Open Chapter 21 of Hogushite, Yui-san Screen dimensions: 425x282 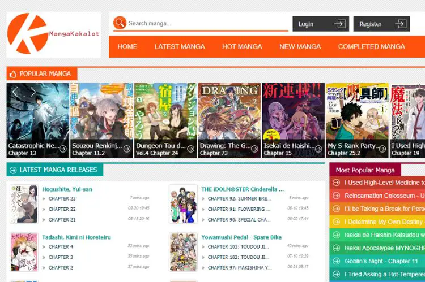(62, 220)
